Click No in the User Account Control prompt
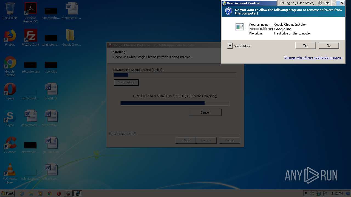This screenshot has width=351, height=197. [x=329, y=45]
